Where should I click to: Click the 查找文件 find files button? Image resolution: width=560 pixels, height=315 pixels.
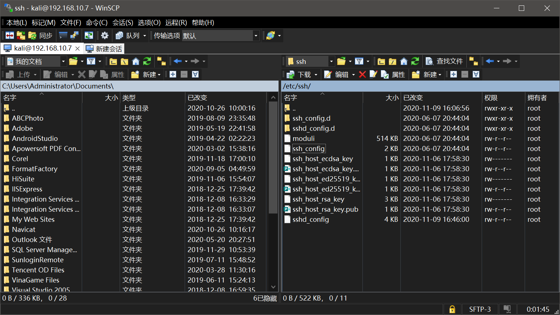[444, 61]
